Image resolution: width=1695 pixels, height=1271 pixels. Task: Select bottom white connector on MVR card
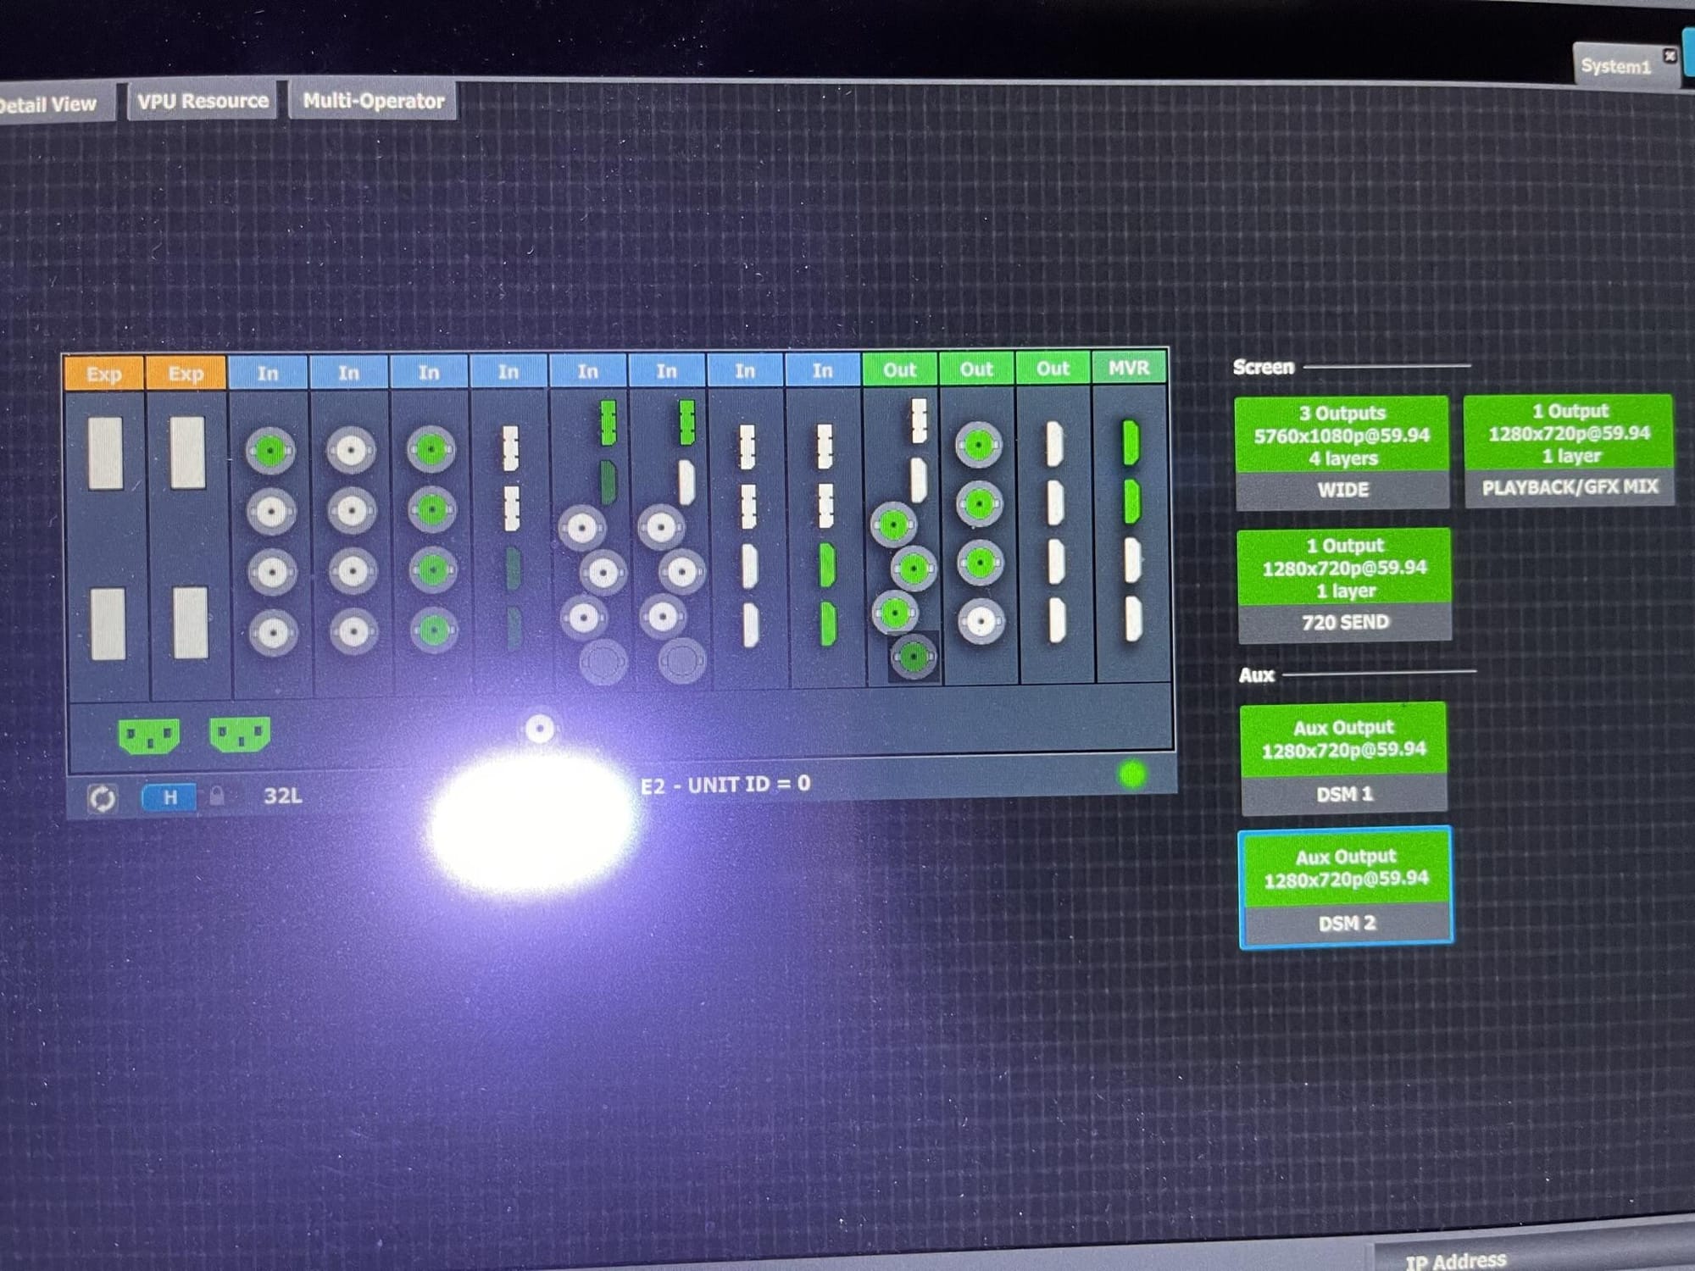point(1133,618)
